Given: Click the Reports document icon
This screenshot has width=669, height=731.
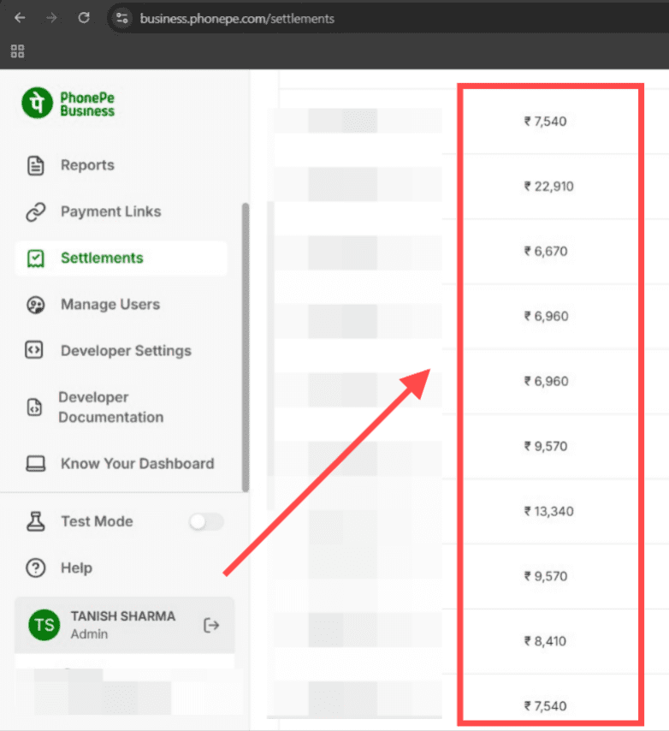Looking at the screenshot, I should coord(35,165).
